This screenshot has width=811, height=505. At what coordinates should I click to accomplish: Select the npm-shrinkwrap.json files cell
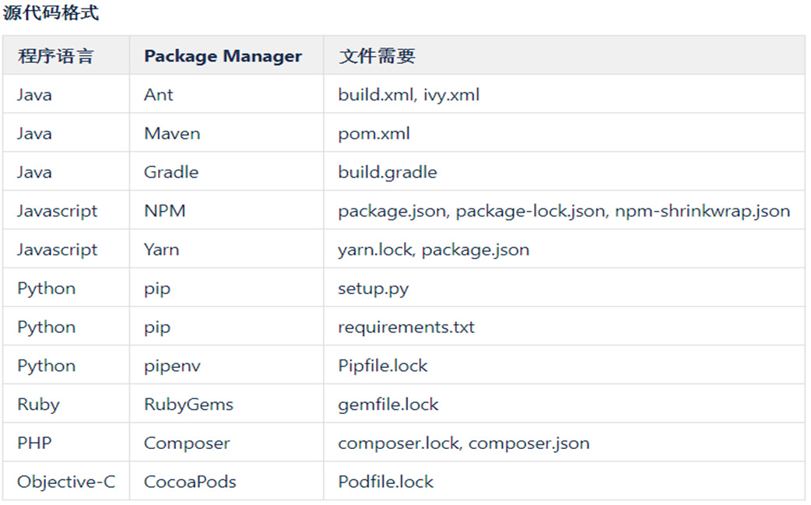coord(563,211)
